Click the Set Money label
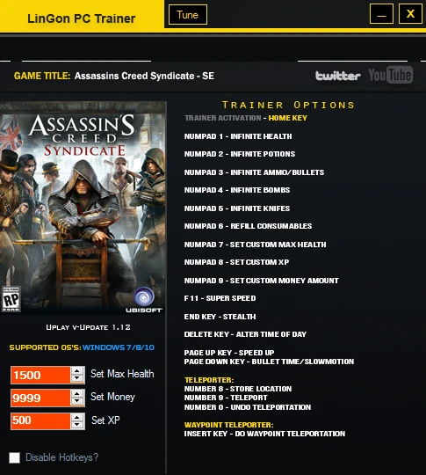 coord(112,397)
